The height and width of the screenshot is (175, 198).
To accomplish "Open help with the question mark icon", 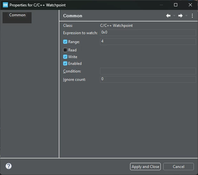I will 9,166.
